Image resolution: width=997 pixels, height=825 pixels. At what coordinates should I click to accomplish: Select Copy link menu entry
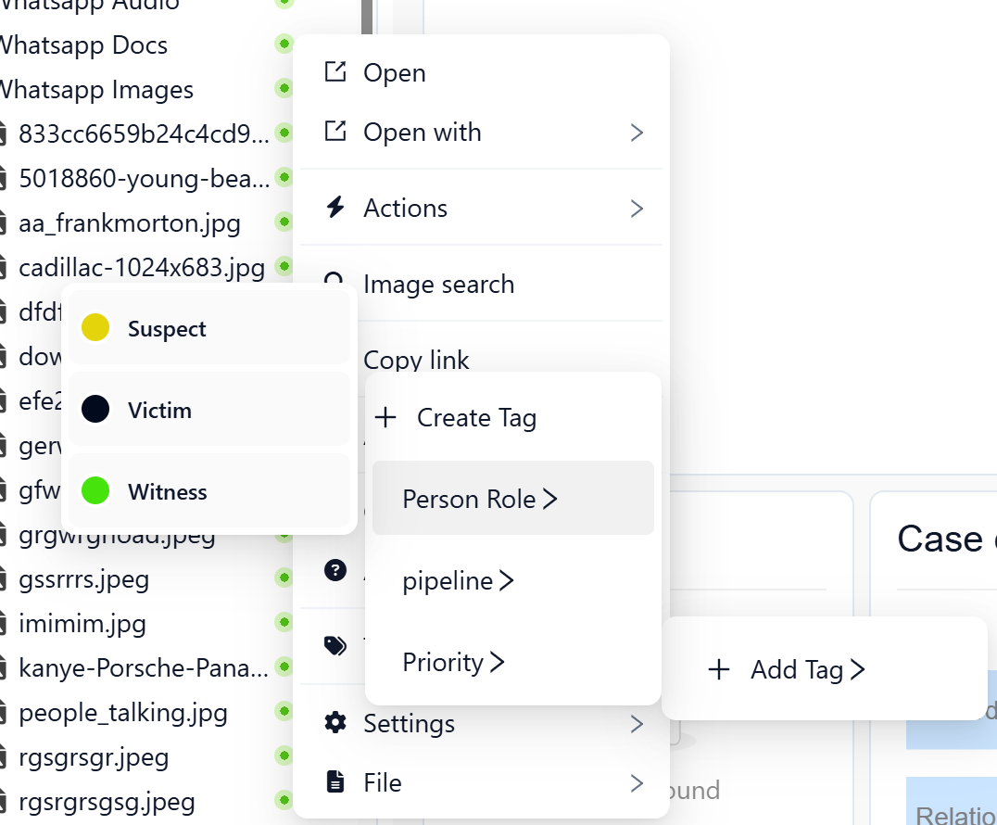pos(417,359)
